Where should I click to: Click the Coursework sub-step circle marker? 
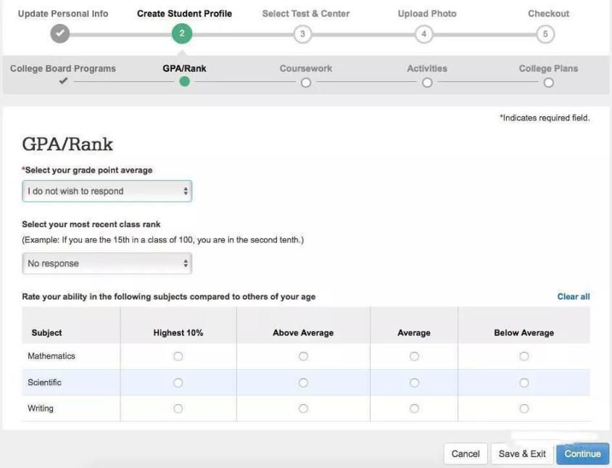(x=305, y=82)
